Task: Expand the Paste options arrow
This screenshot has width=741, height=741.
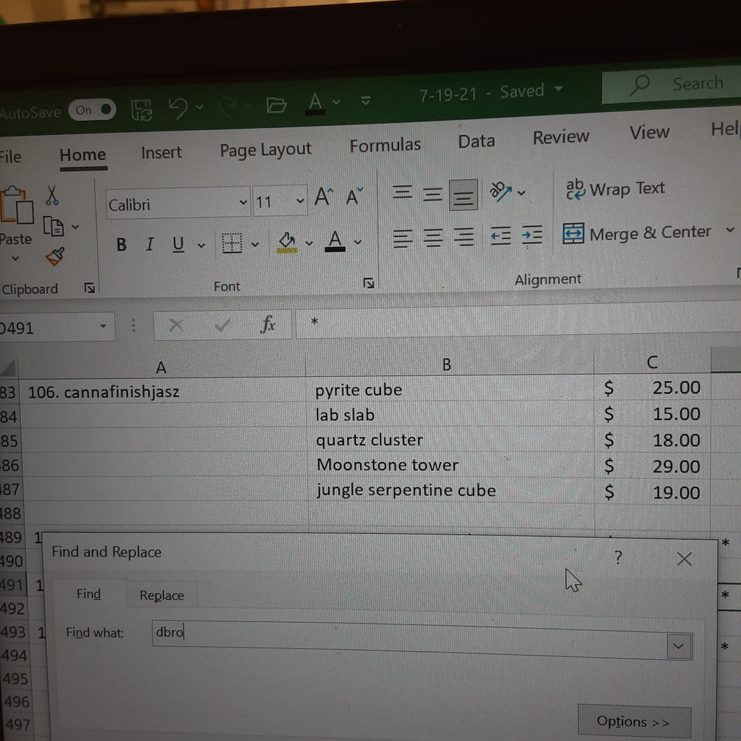Action: coord(15,259)
